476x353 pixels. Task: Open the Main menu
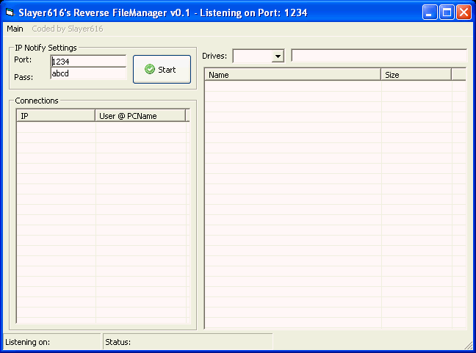pos(15,29)
